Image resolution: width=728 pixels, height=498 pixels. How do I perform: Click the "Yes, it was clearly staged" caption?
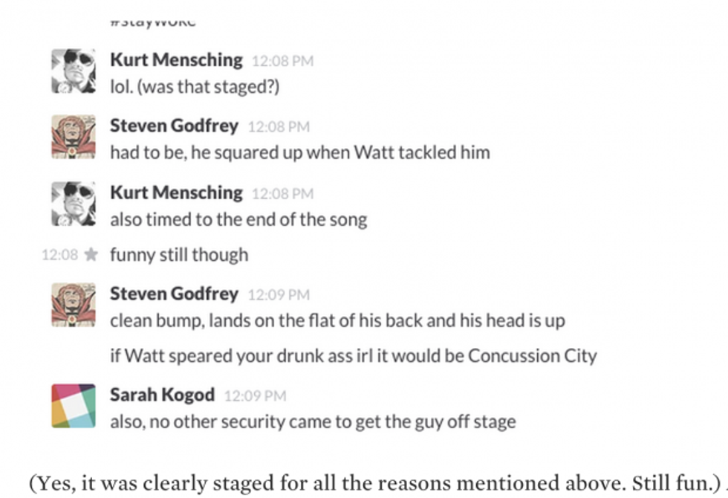[x=374, y=482]
